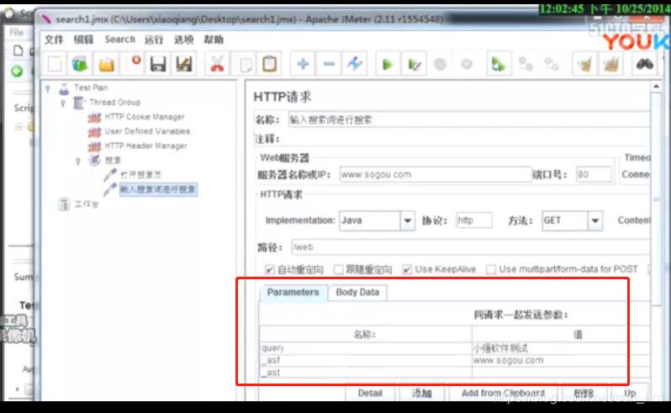Screen dimensions: 671x413
Task: Toggle Use multipart/form-data for POST checkbox
Action: pyautogui.click(x=491, y=270)
